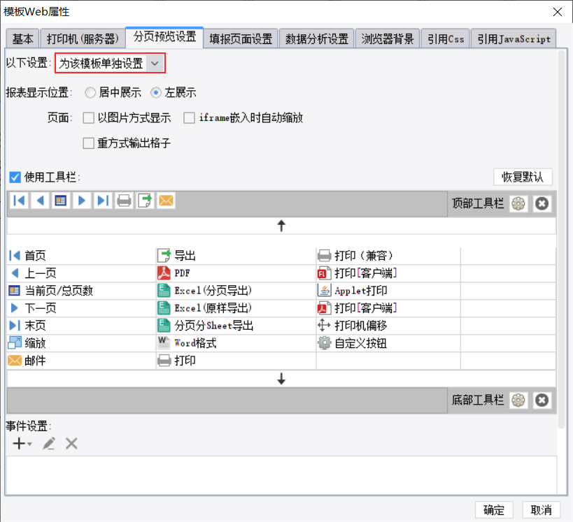
Task: Select Word格式 export item
Action: [x=236, y=343]
